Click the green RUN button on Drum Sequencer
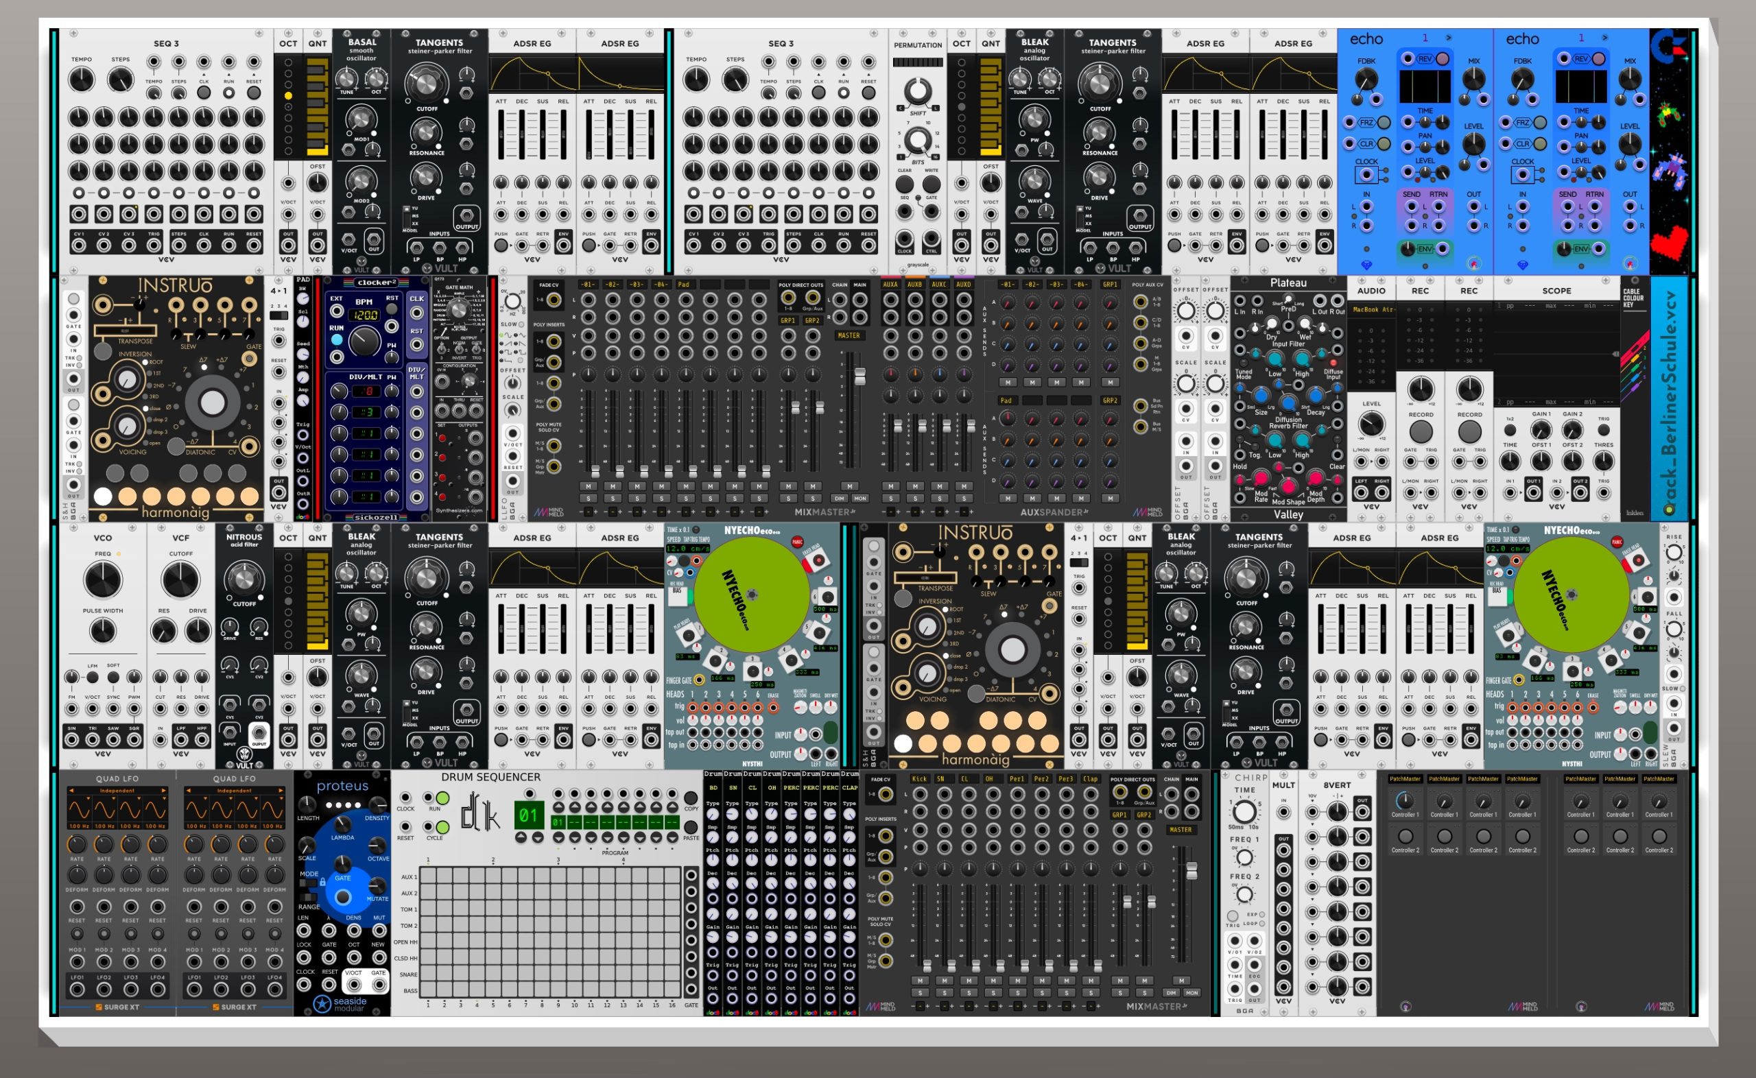 tap(442, 798)
